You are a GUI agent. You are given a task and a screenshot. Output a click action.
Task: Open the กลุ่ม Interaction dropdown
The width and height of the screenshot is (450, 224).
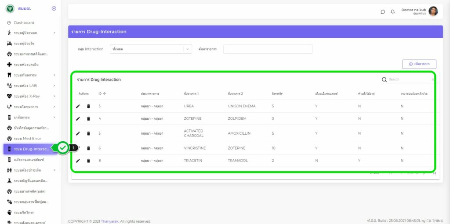[150, 49]
